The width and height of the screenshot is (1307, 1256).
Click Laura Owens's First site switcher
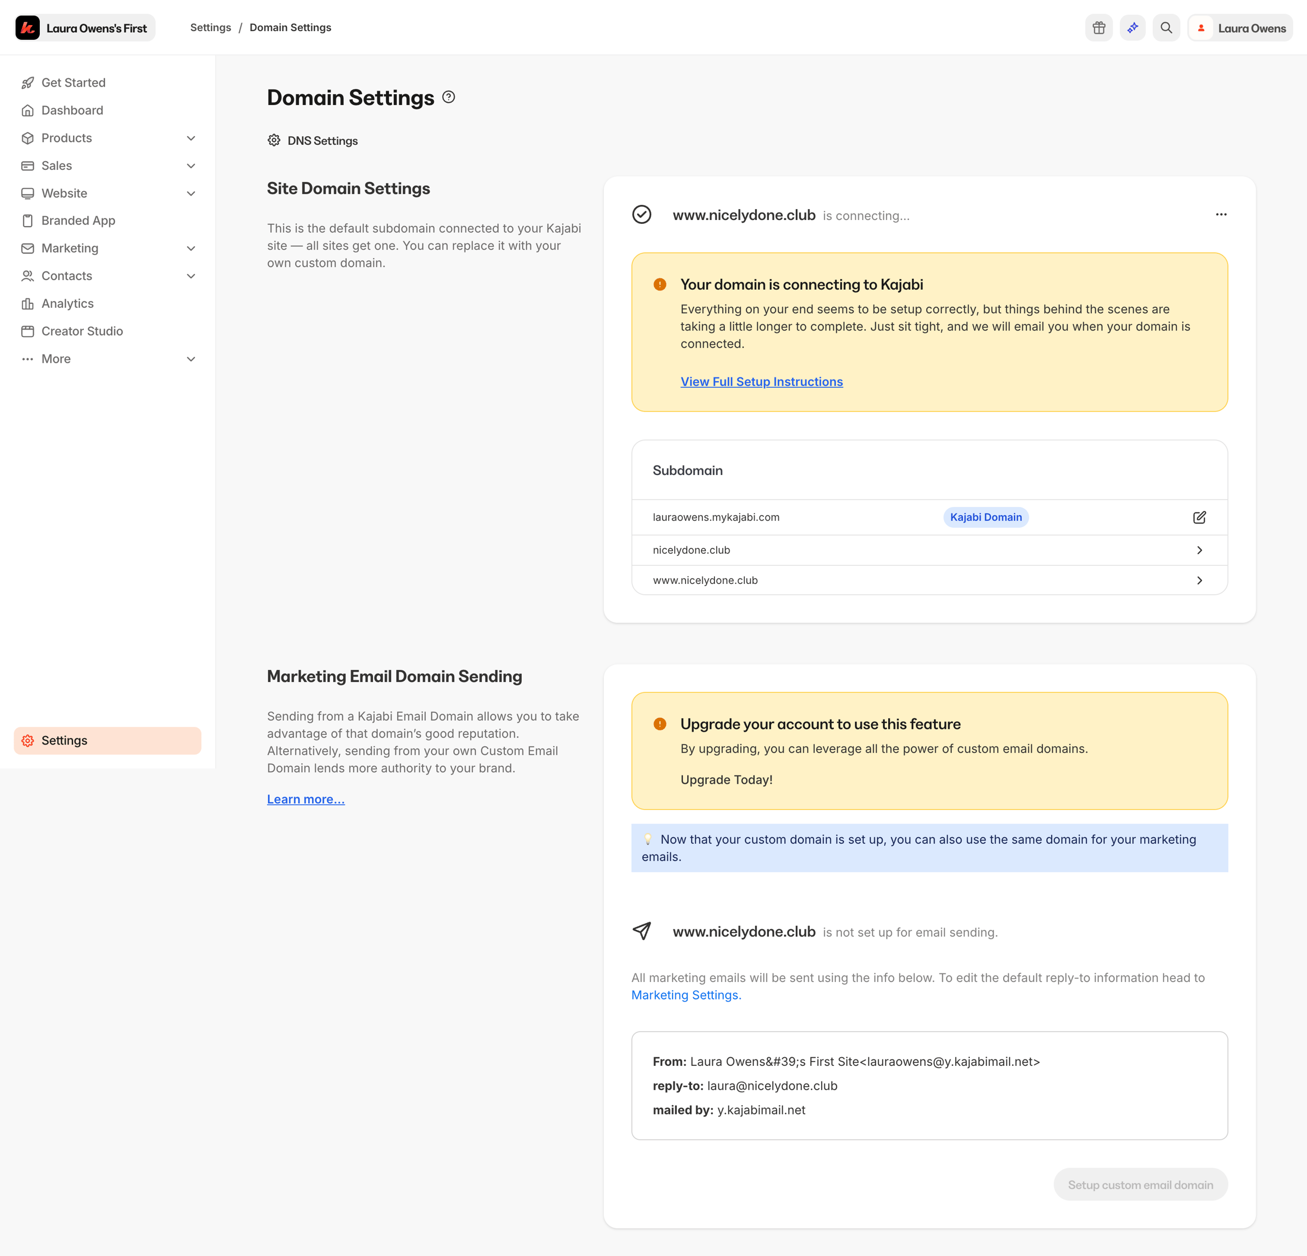click(85, 28)
